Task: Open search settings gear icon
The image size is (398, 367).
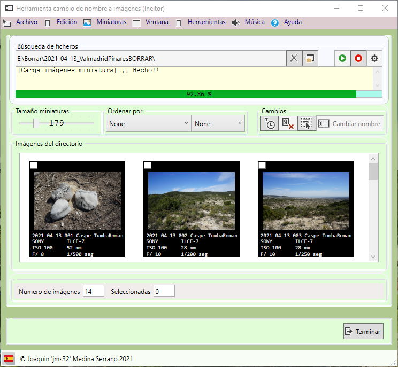Action: coord(374,58)
